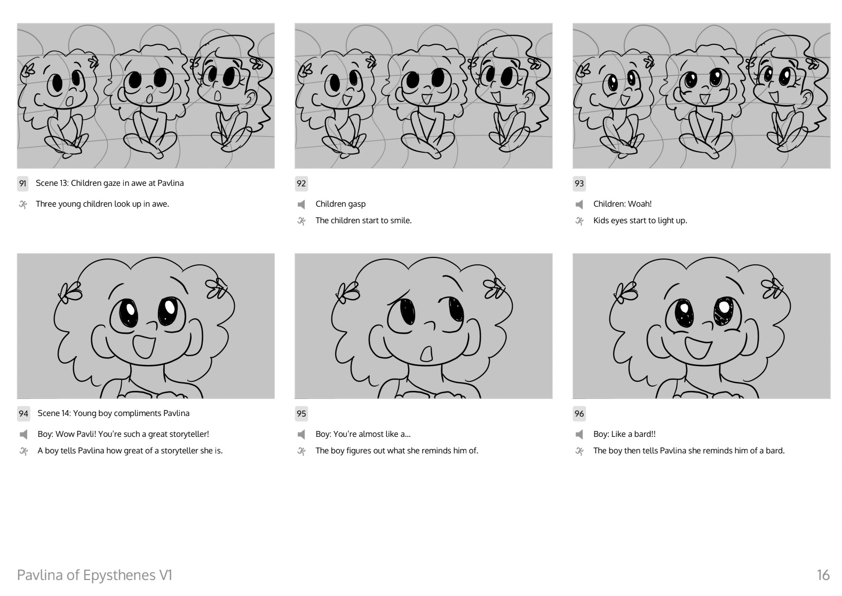Select storyboard frame 93 thumbnail
This screenshot has height=596, width=842.
click(702, 96)
